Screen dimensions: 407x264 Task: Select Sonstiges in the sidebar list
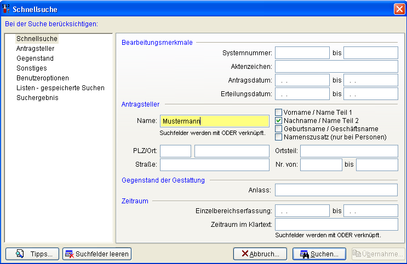[x=32, y=68]
